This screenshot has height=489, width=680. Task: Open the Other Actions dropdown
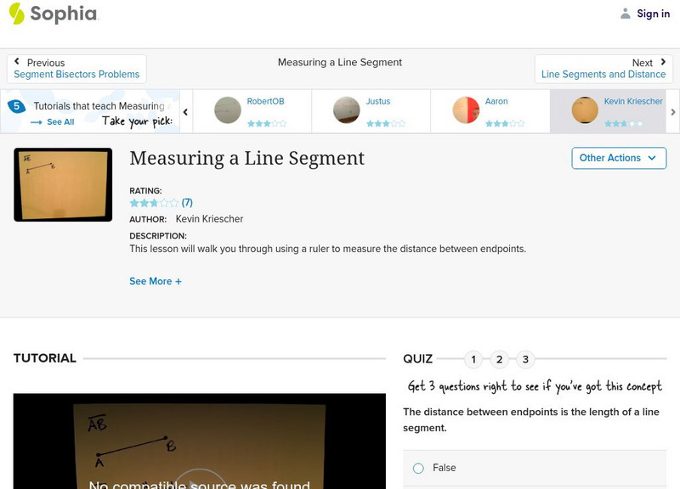618,158
